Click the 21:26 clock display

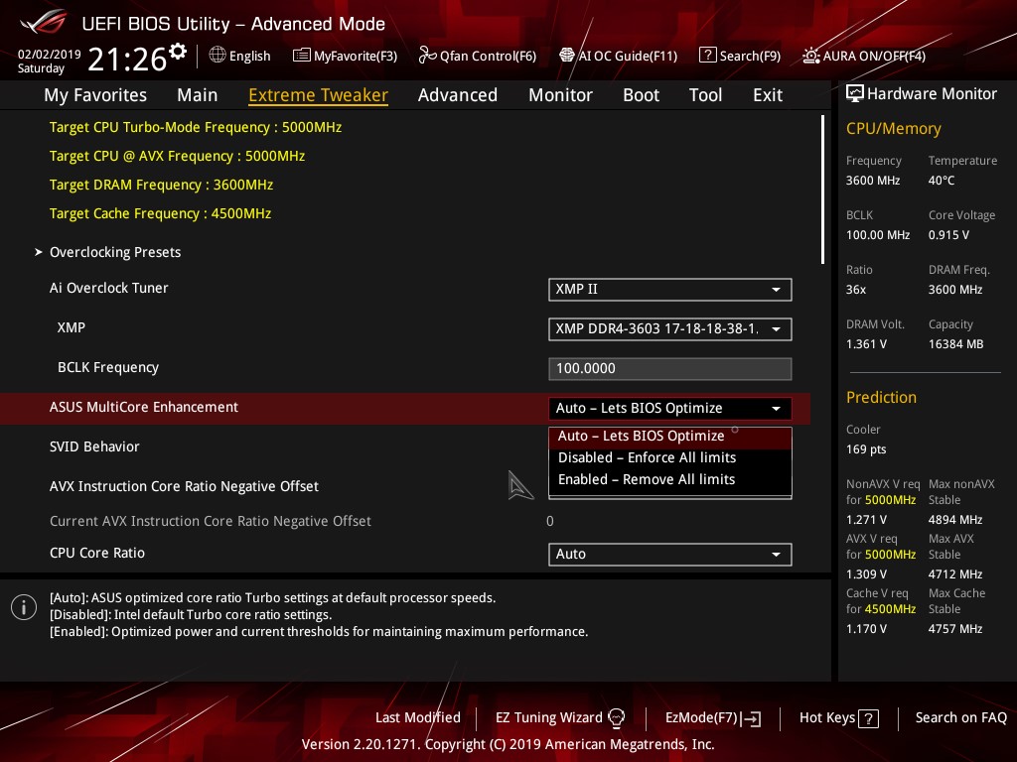click(x=127, y=59)
